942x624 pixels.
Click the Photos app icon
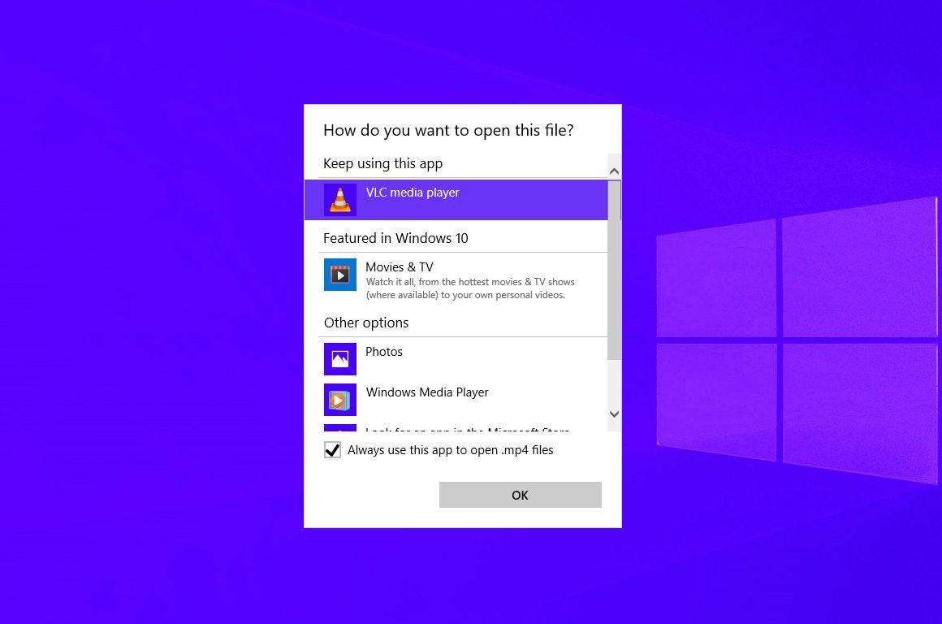(340, 359)
